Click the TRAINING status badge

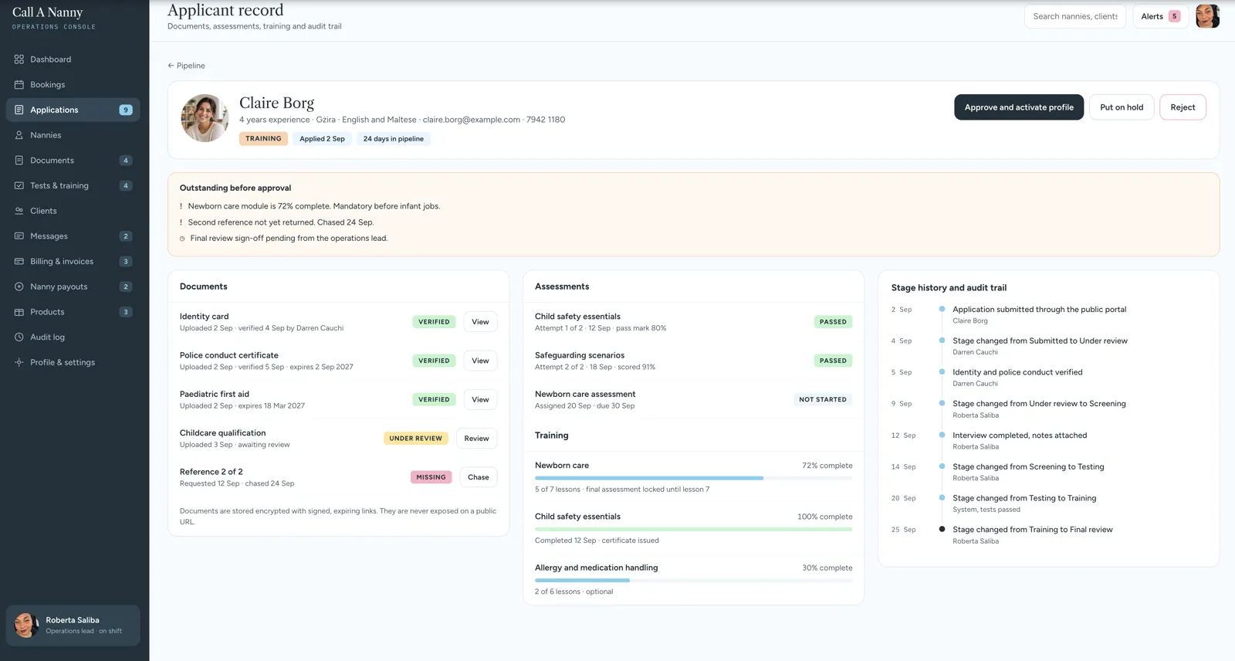click(263, 139)
